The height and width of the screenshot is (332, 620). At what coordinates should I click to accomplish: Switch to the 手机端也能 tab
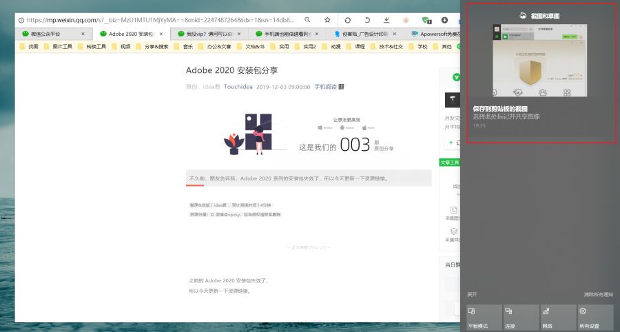pos(287,34)
